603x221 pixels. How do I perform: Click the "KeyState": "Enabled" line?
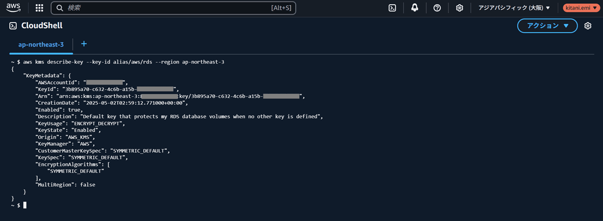(68, 130)
